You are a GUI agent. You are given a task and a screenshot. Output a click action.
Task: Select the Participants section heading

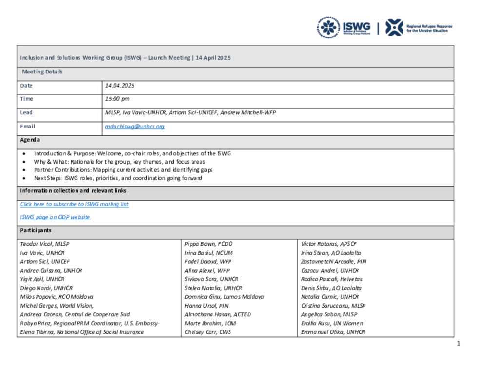coord(36,230)
